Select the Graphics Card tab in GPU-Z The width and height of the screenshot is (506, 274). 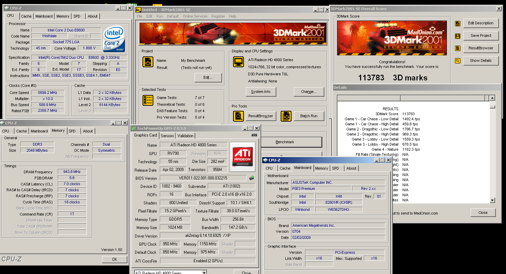click(x=146, y=135)
